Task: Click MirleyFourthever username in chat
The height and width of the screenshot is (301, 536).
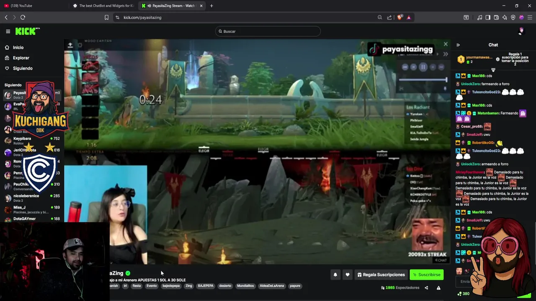Action: point(470,172)
